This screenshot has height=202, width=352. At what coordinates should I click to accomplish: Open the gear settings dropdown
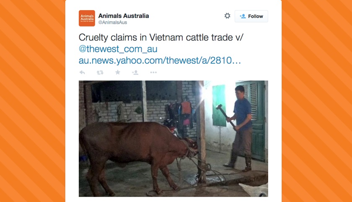click(x=228, y=16)
